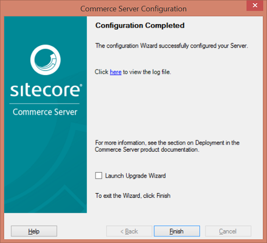Click the 'successfully configured your Server' message
The width and height of the screenshot is (267, 243).
tap(171, 46)
